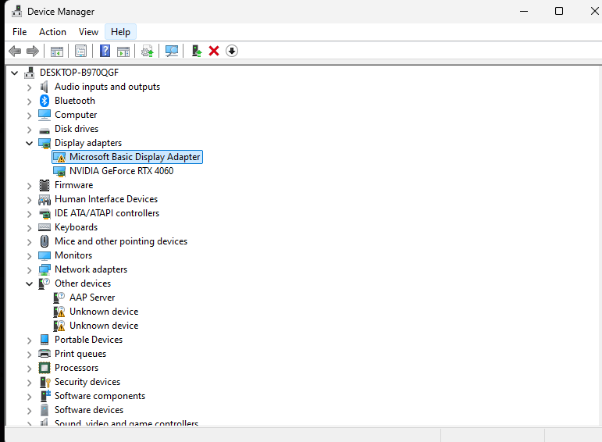Click the Software components icon
This screenshot has width=602, height=442.
[x=45, y=396]
